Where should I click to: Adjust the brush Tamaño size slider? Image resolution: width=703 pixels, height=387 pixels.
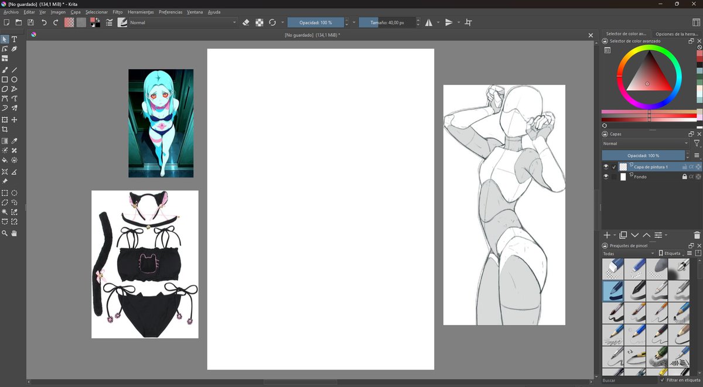pos(387,22)
